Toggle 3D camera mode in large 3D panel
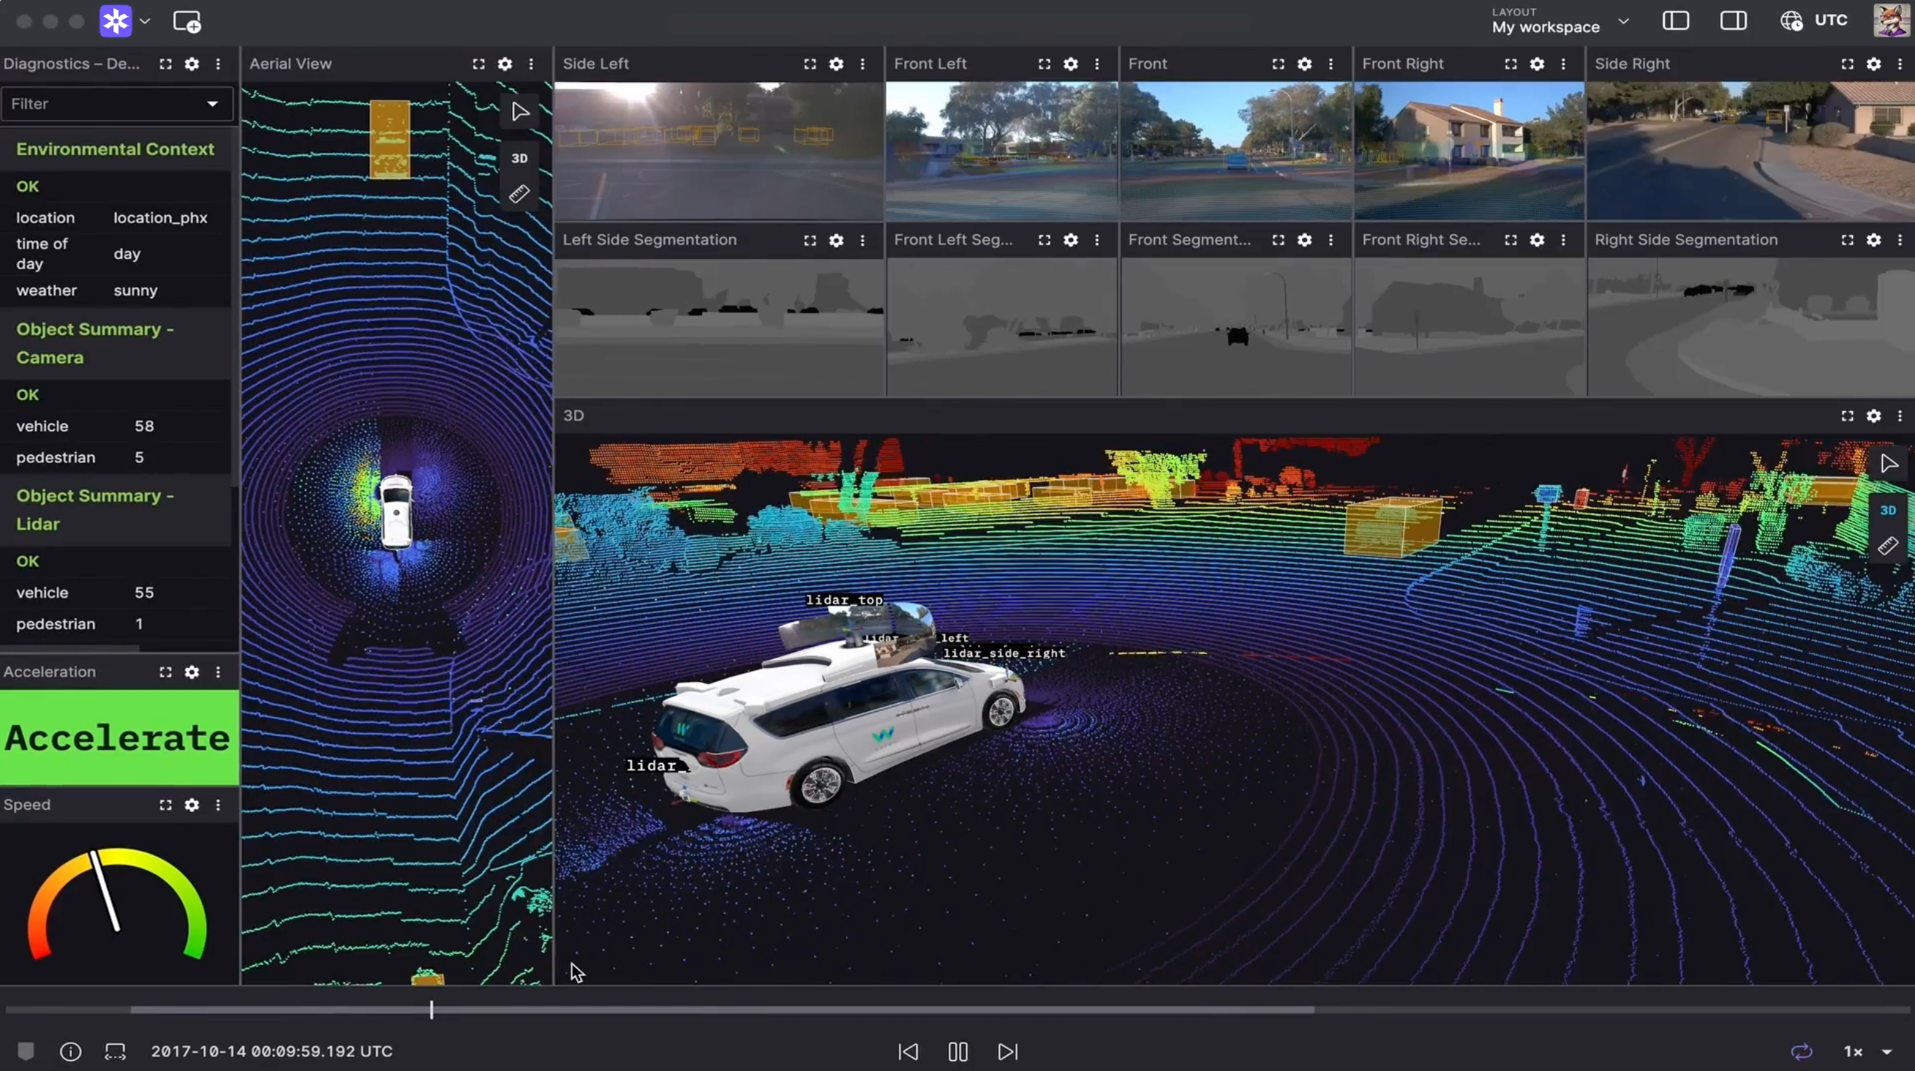The width and height of the screenshot is (1915, 1071). click(1889, 511)
